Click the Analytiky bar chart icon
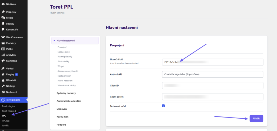Viewport: 277px width, 131px height. pyautogui.click(x=3, y=55)
